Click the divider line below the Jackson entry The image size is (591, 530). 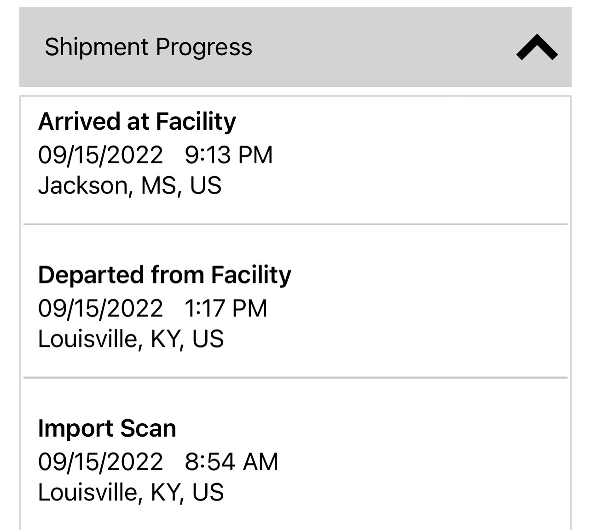coord(295,225)
